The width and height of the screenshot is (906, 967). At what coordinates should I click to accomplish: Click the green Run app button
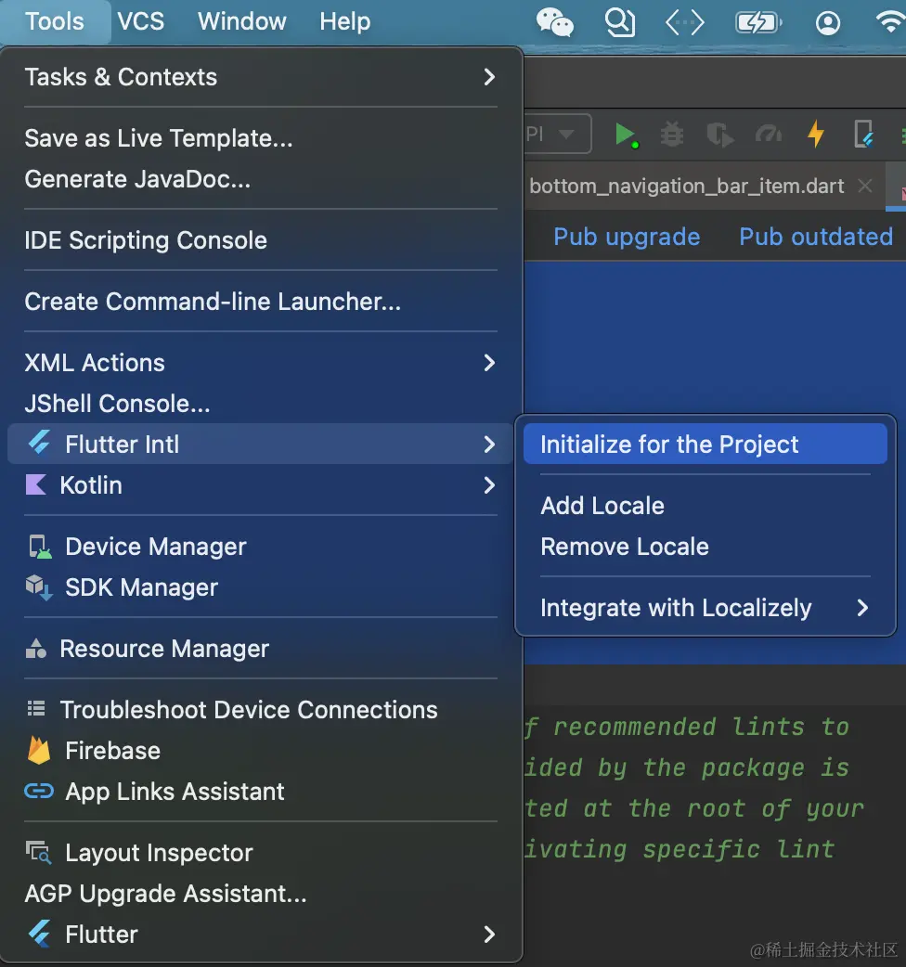(626, 135)
